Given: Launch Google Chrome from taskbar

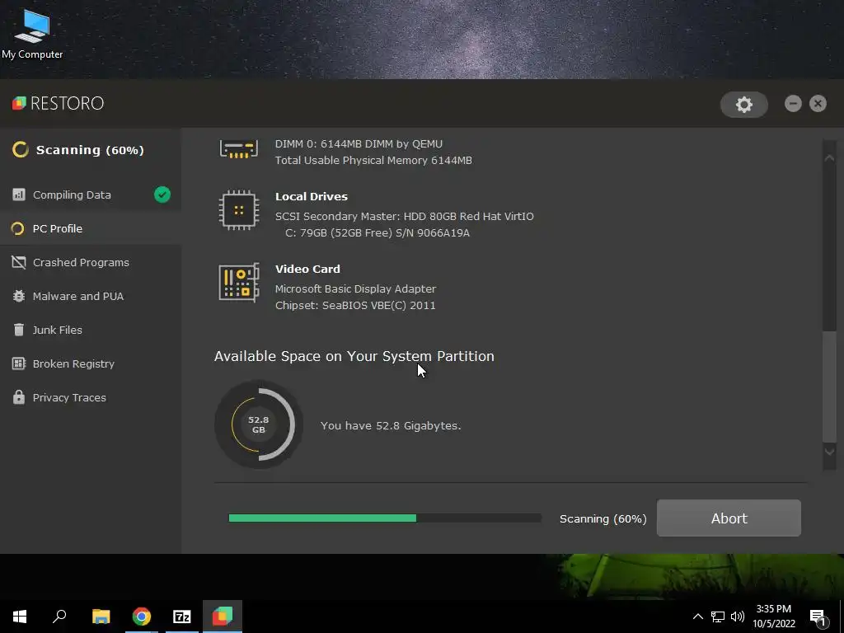Looking at the screenshot, I should tap(142, 617).
